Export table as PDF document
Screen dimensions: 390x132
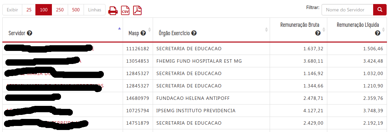(x=137, y=10)
